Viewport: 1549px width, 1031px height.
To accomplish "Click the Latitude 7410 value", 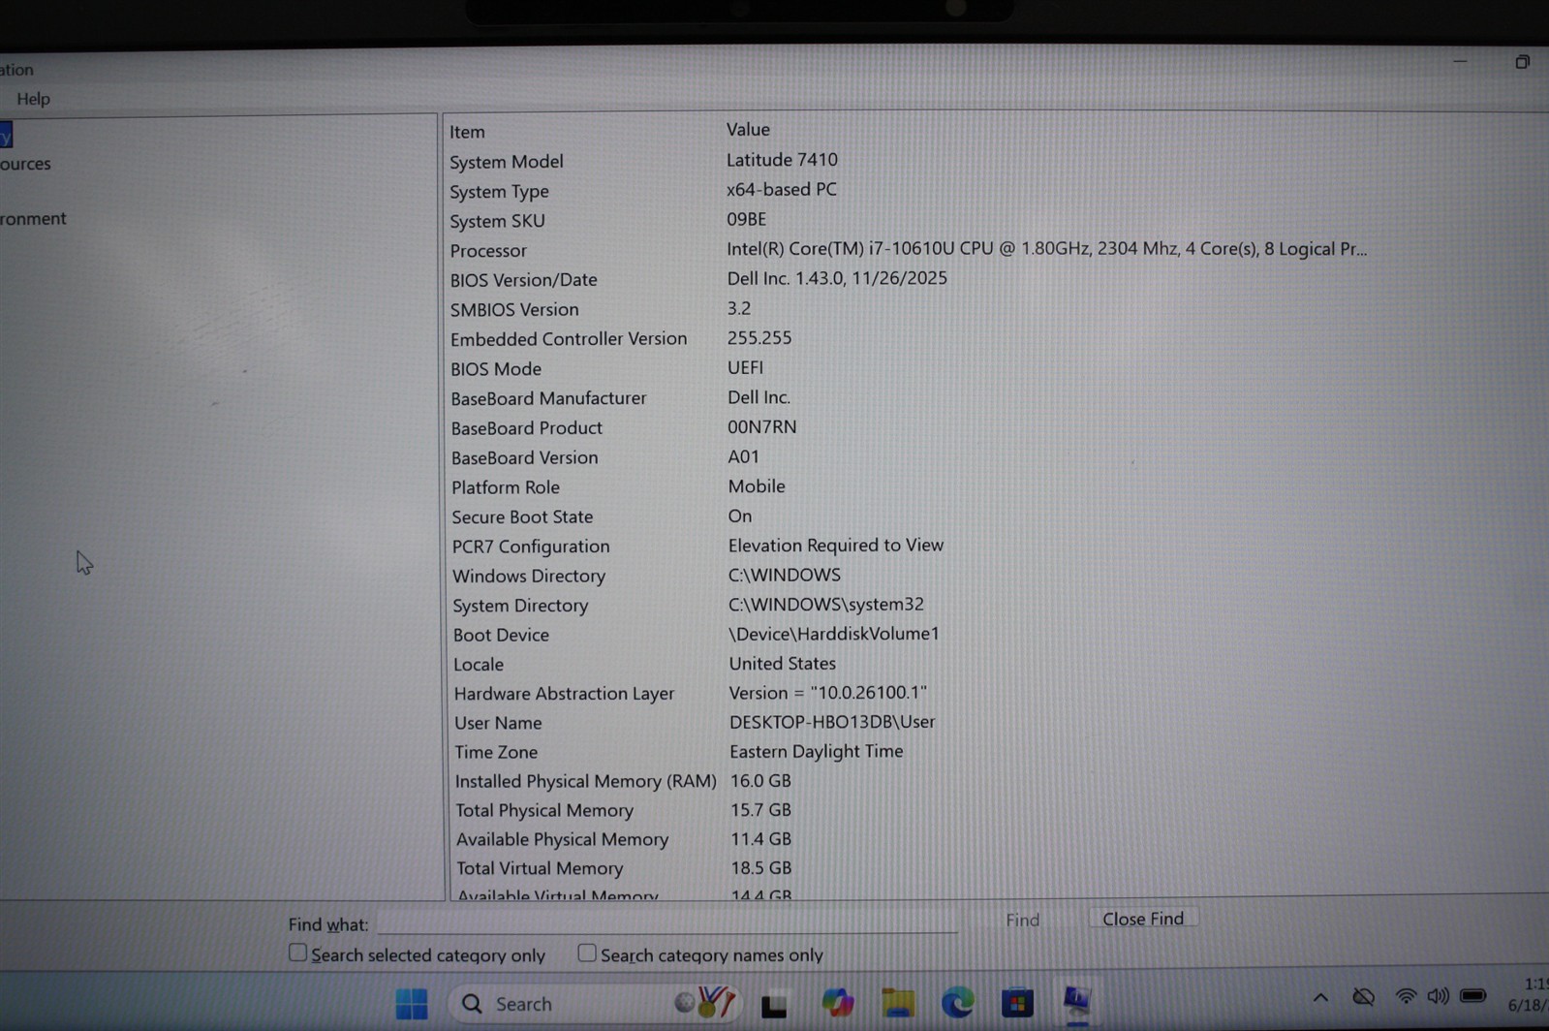I will [x=782, y=159].
